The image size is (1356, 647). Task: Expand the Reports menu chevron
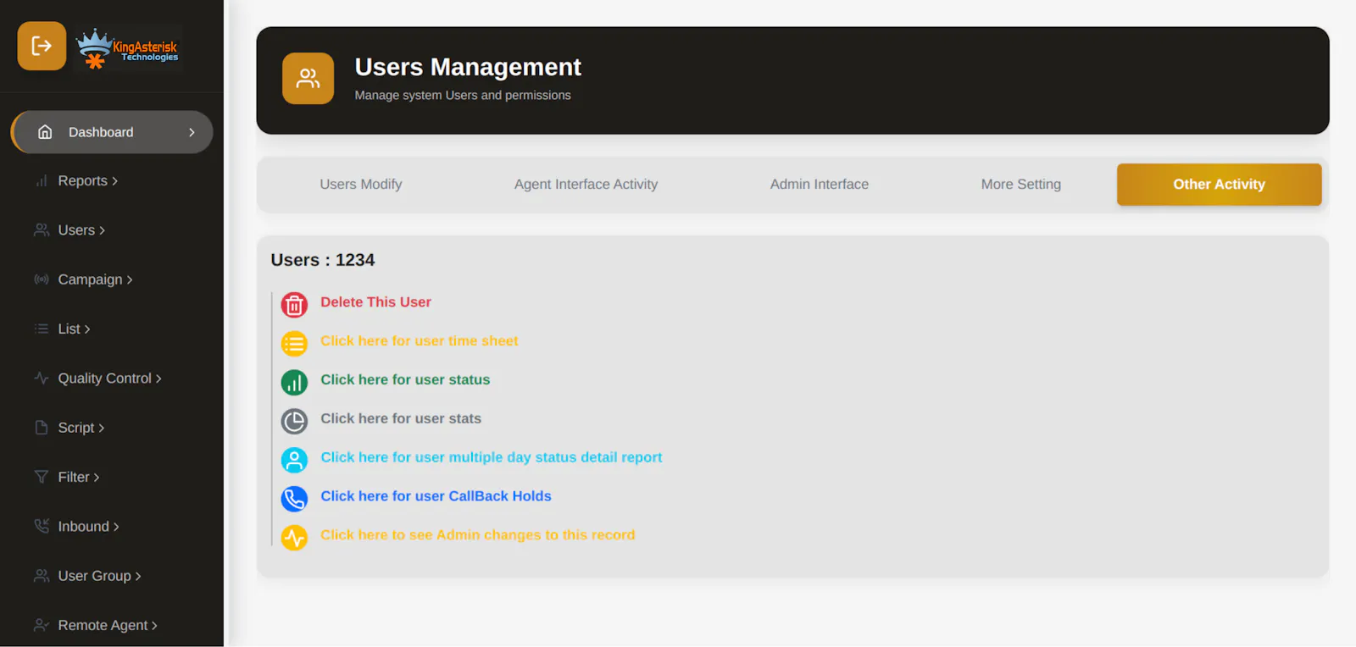(114, 181)
